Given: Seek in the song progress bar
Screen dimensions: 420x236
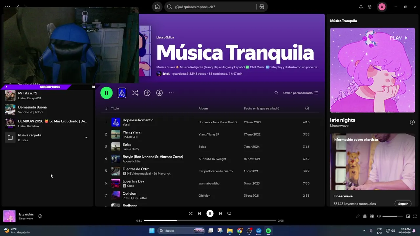Looking at the screenshot, I should pos(210,221).
